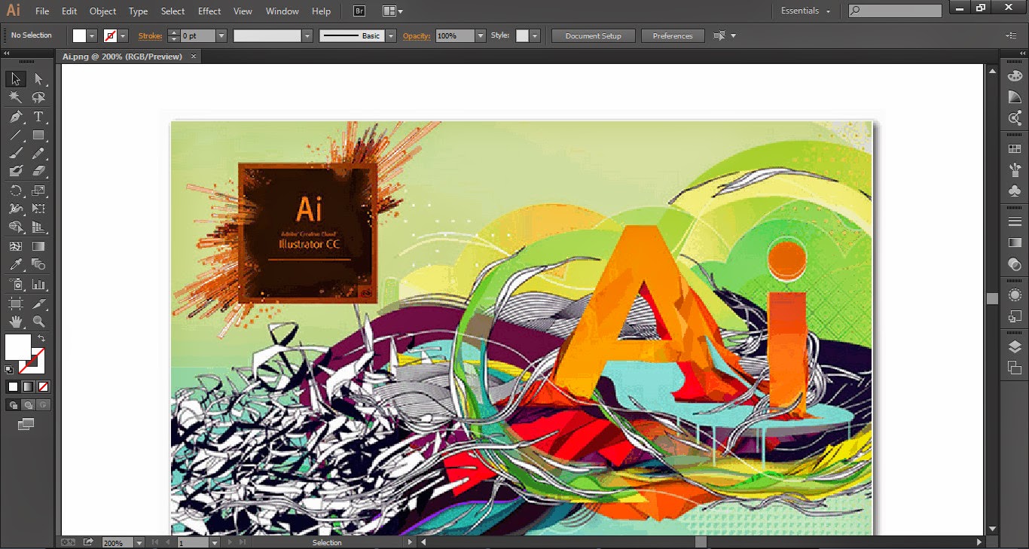Switch to Color fill mode

13,386
